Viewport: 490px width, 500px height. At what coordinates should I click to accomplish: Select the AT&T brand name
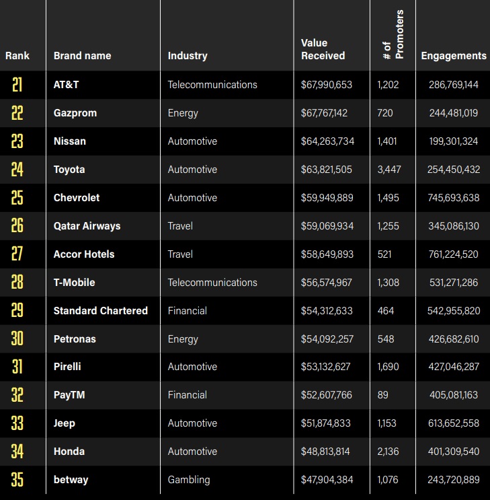[67, 85]
